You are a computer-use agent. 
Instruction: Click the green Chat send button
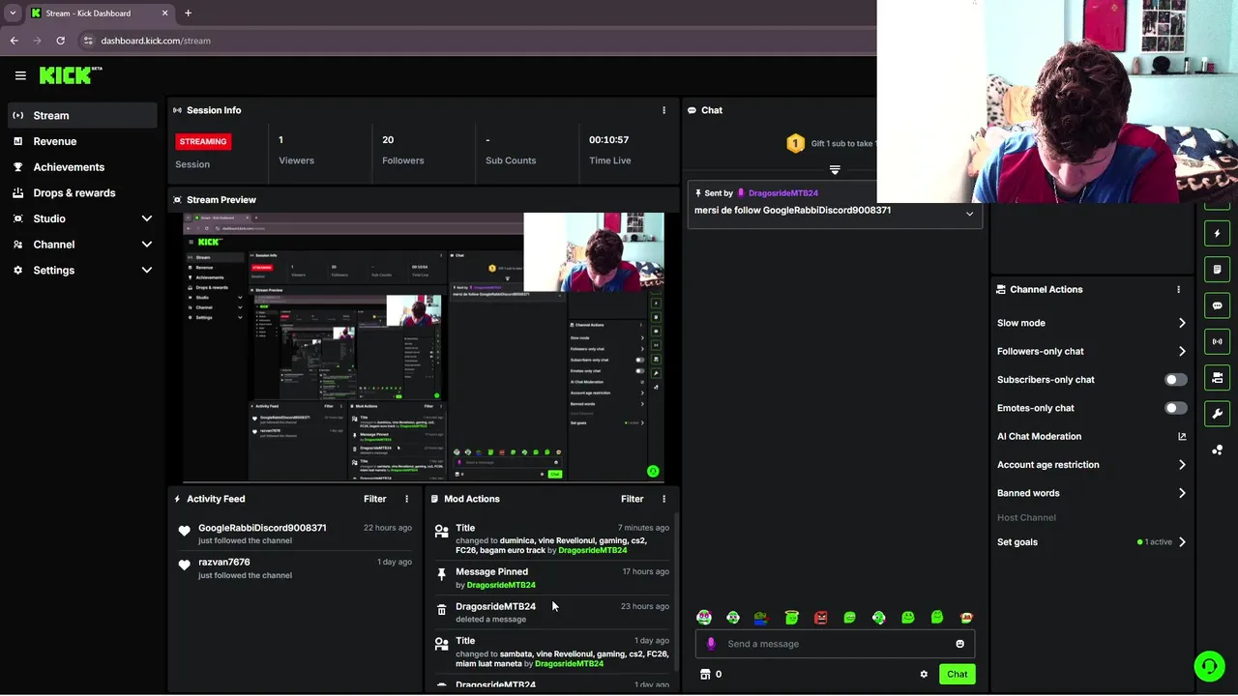pyautogui.click(x=957, y=674)
